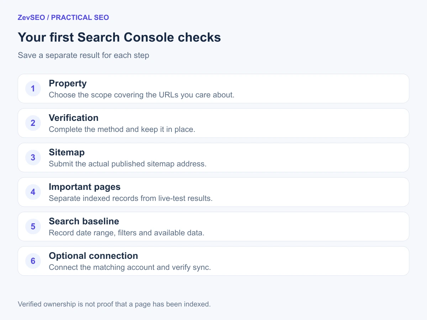Click the step 5 number badge

[33, 226]
